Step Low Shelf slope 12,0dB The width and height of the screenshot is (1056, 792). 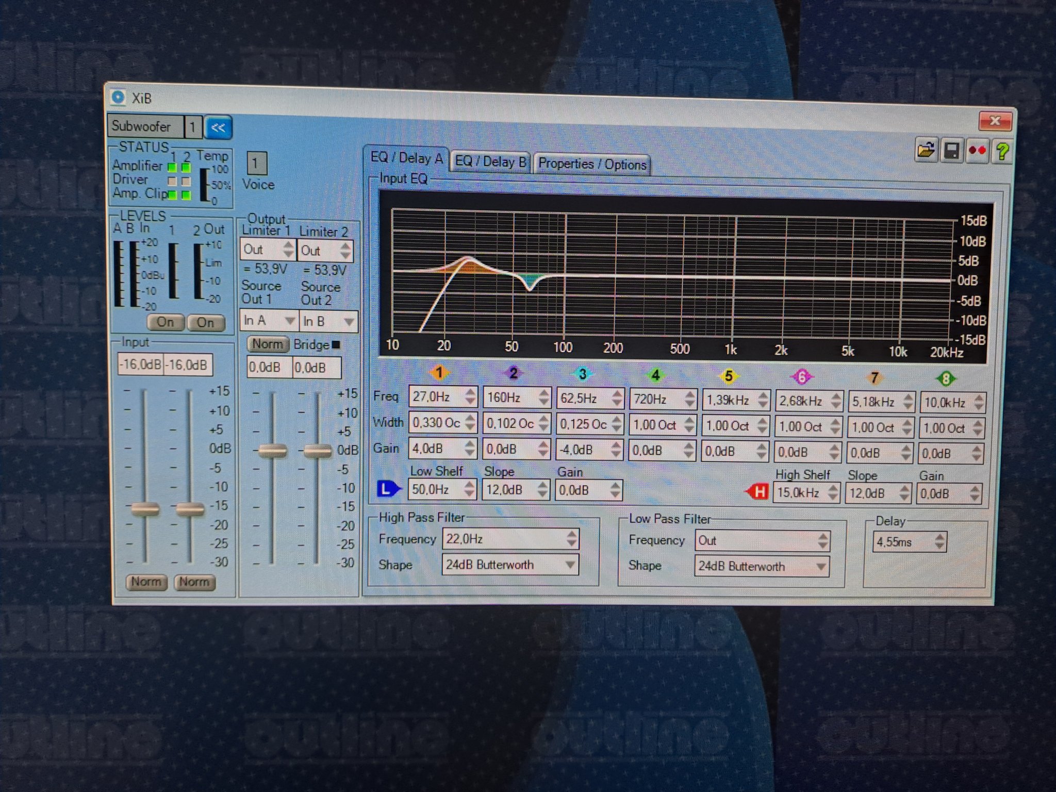(x=542, y=490)
